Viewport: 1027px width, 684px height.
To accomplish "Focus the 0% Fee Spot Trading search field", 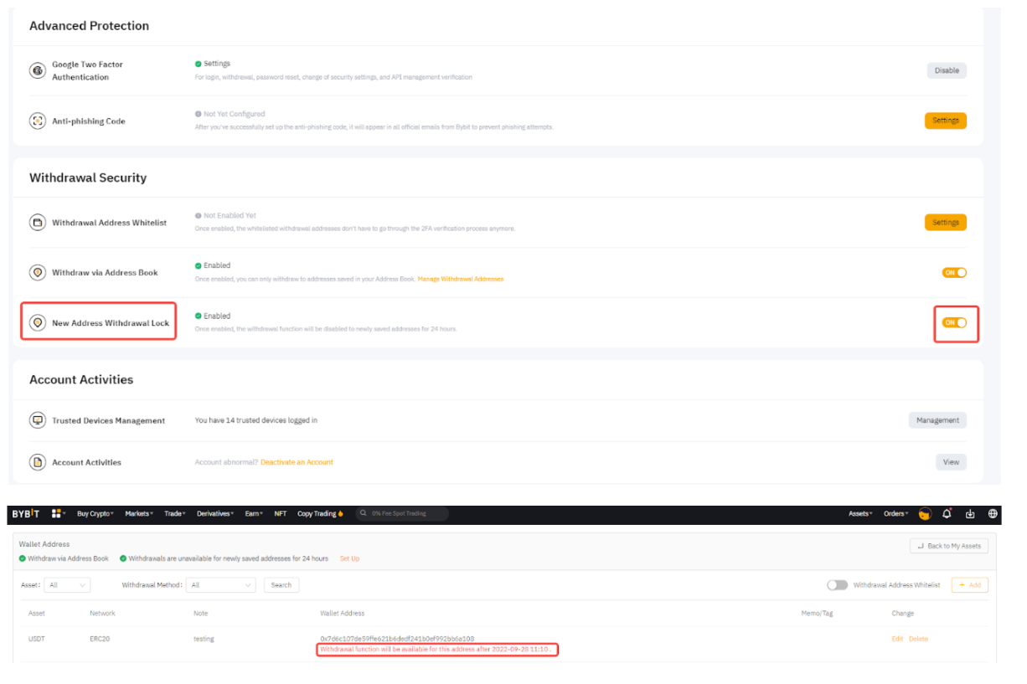I will (x=402, y=514).
